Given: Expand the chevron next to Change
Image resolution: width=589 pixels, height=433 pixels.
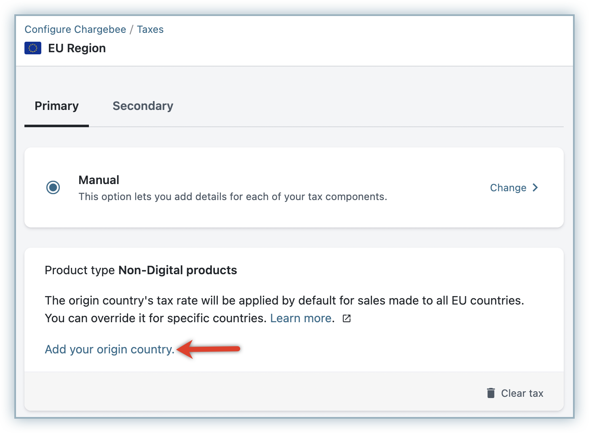Looking at the screenshot, I should pos(535,187).
